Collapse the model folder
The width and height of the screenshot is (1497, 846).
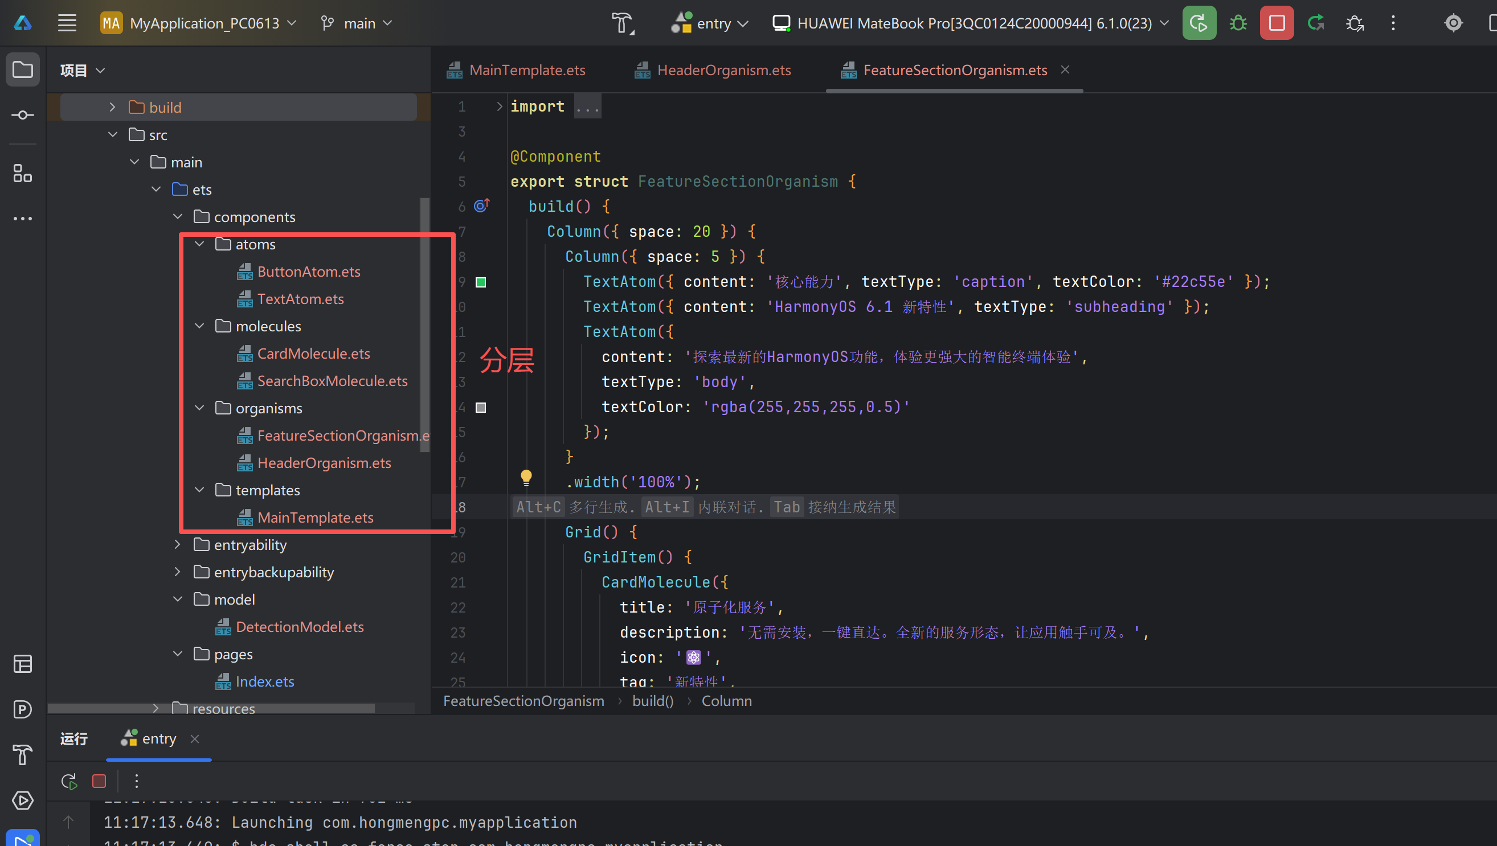[x=178, y=598]
